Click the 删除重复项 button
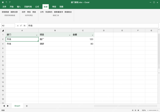Viewport: 160px width, 112px height. [x=58, y=12]
